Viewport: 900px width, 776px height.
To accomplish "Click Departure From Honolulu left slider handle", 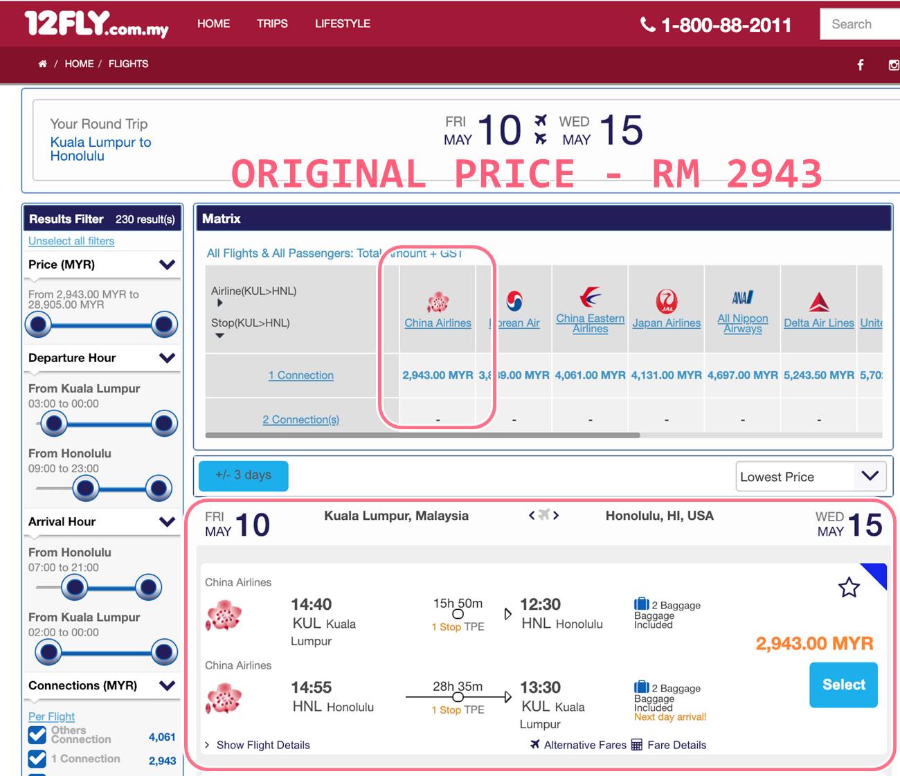I will pyautogui.click(x=86, y=489).
